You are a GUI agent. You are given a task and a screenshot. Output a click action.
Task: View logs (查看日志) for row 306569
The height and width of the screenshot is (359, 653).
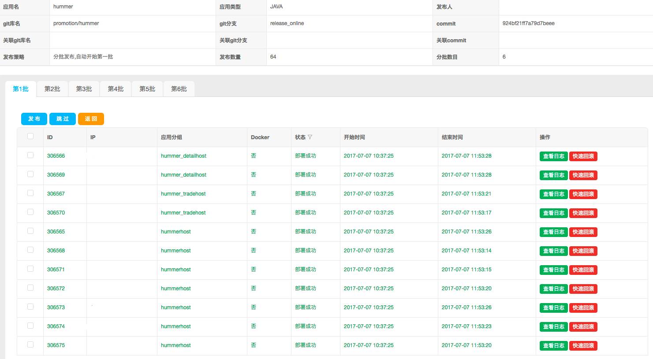point(554,175)
